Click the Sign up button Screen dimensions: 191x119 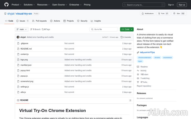tap(182, 5)
